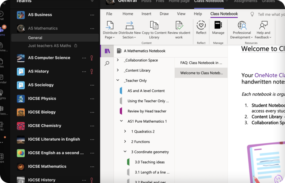Open more options for AS Mathematics

point(92,29)
